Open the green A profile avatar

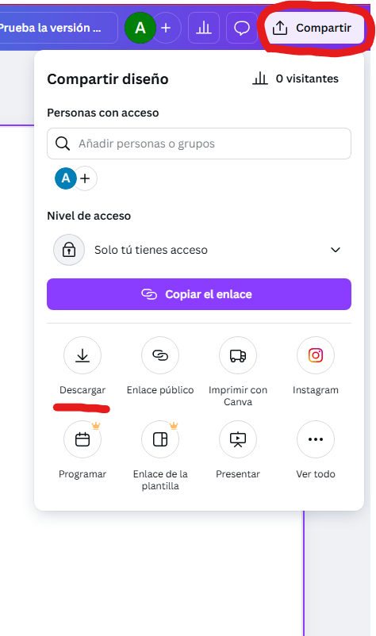coord(140,28)
